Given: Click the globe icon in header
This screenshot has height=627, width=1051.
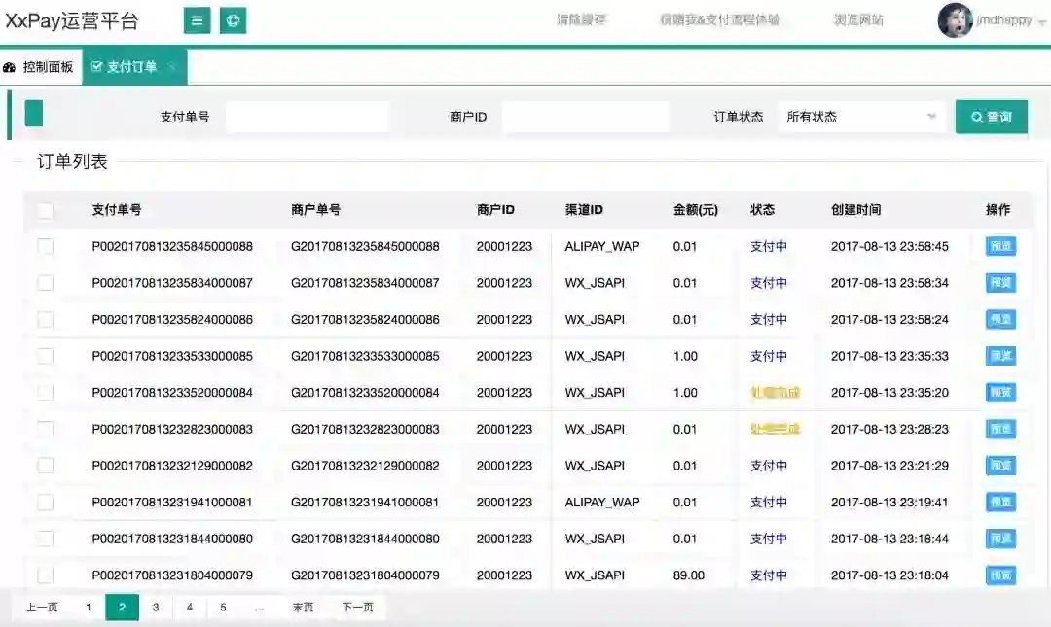Looking at the screenshot, I should coord(233,20).
